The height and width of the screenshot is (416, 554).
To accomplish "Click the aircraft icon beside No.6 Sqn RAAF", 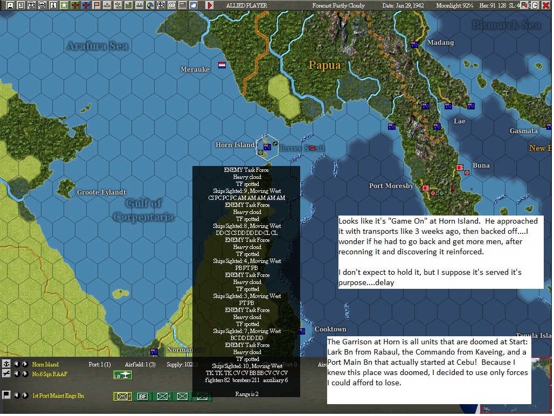I will [x=6, y=373].
